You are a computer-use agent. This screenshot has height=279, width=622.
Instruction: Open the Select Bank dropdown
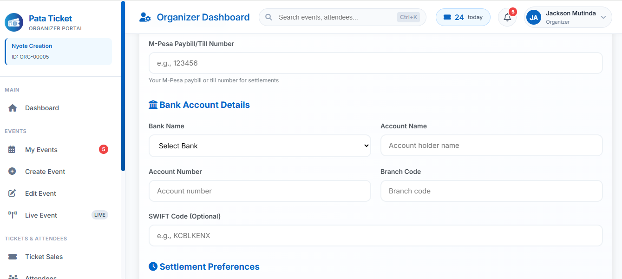(259, 146)
